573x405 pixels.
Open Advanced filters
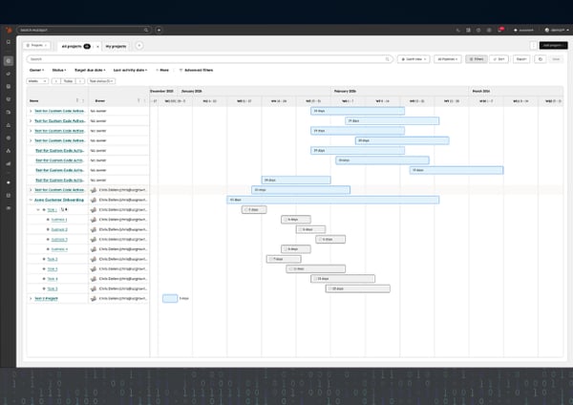pyautogui.click(x=196, y=70)
